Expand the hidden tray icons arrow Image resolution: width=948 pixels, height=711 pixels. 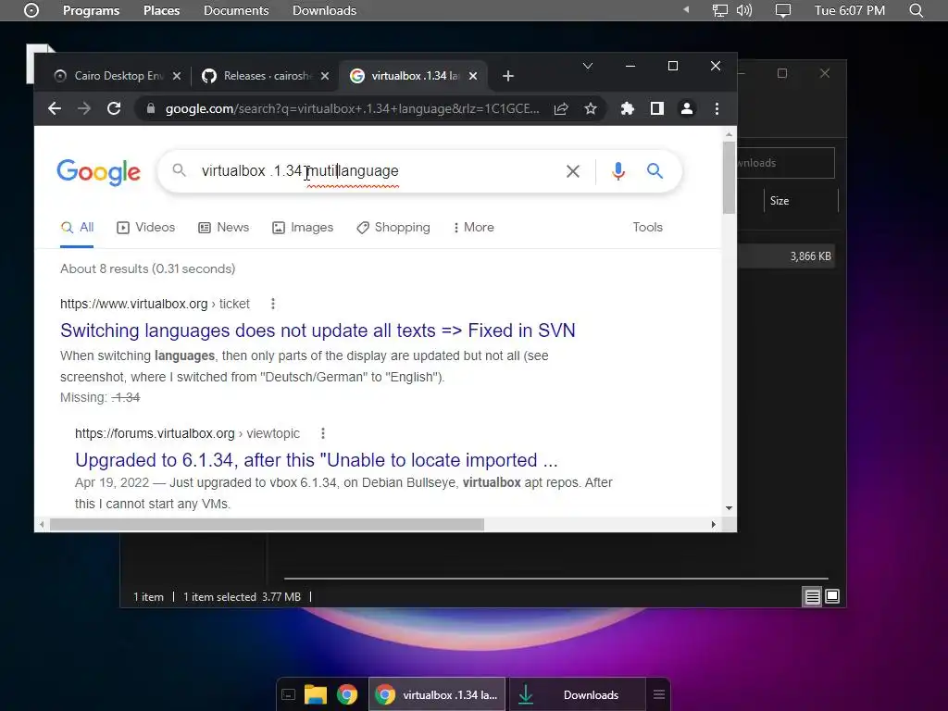pyautogui.click(x=686, y=9)
